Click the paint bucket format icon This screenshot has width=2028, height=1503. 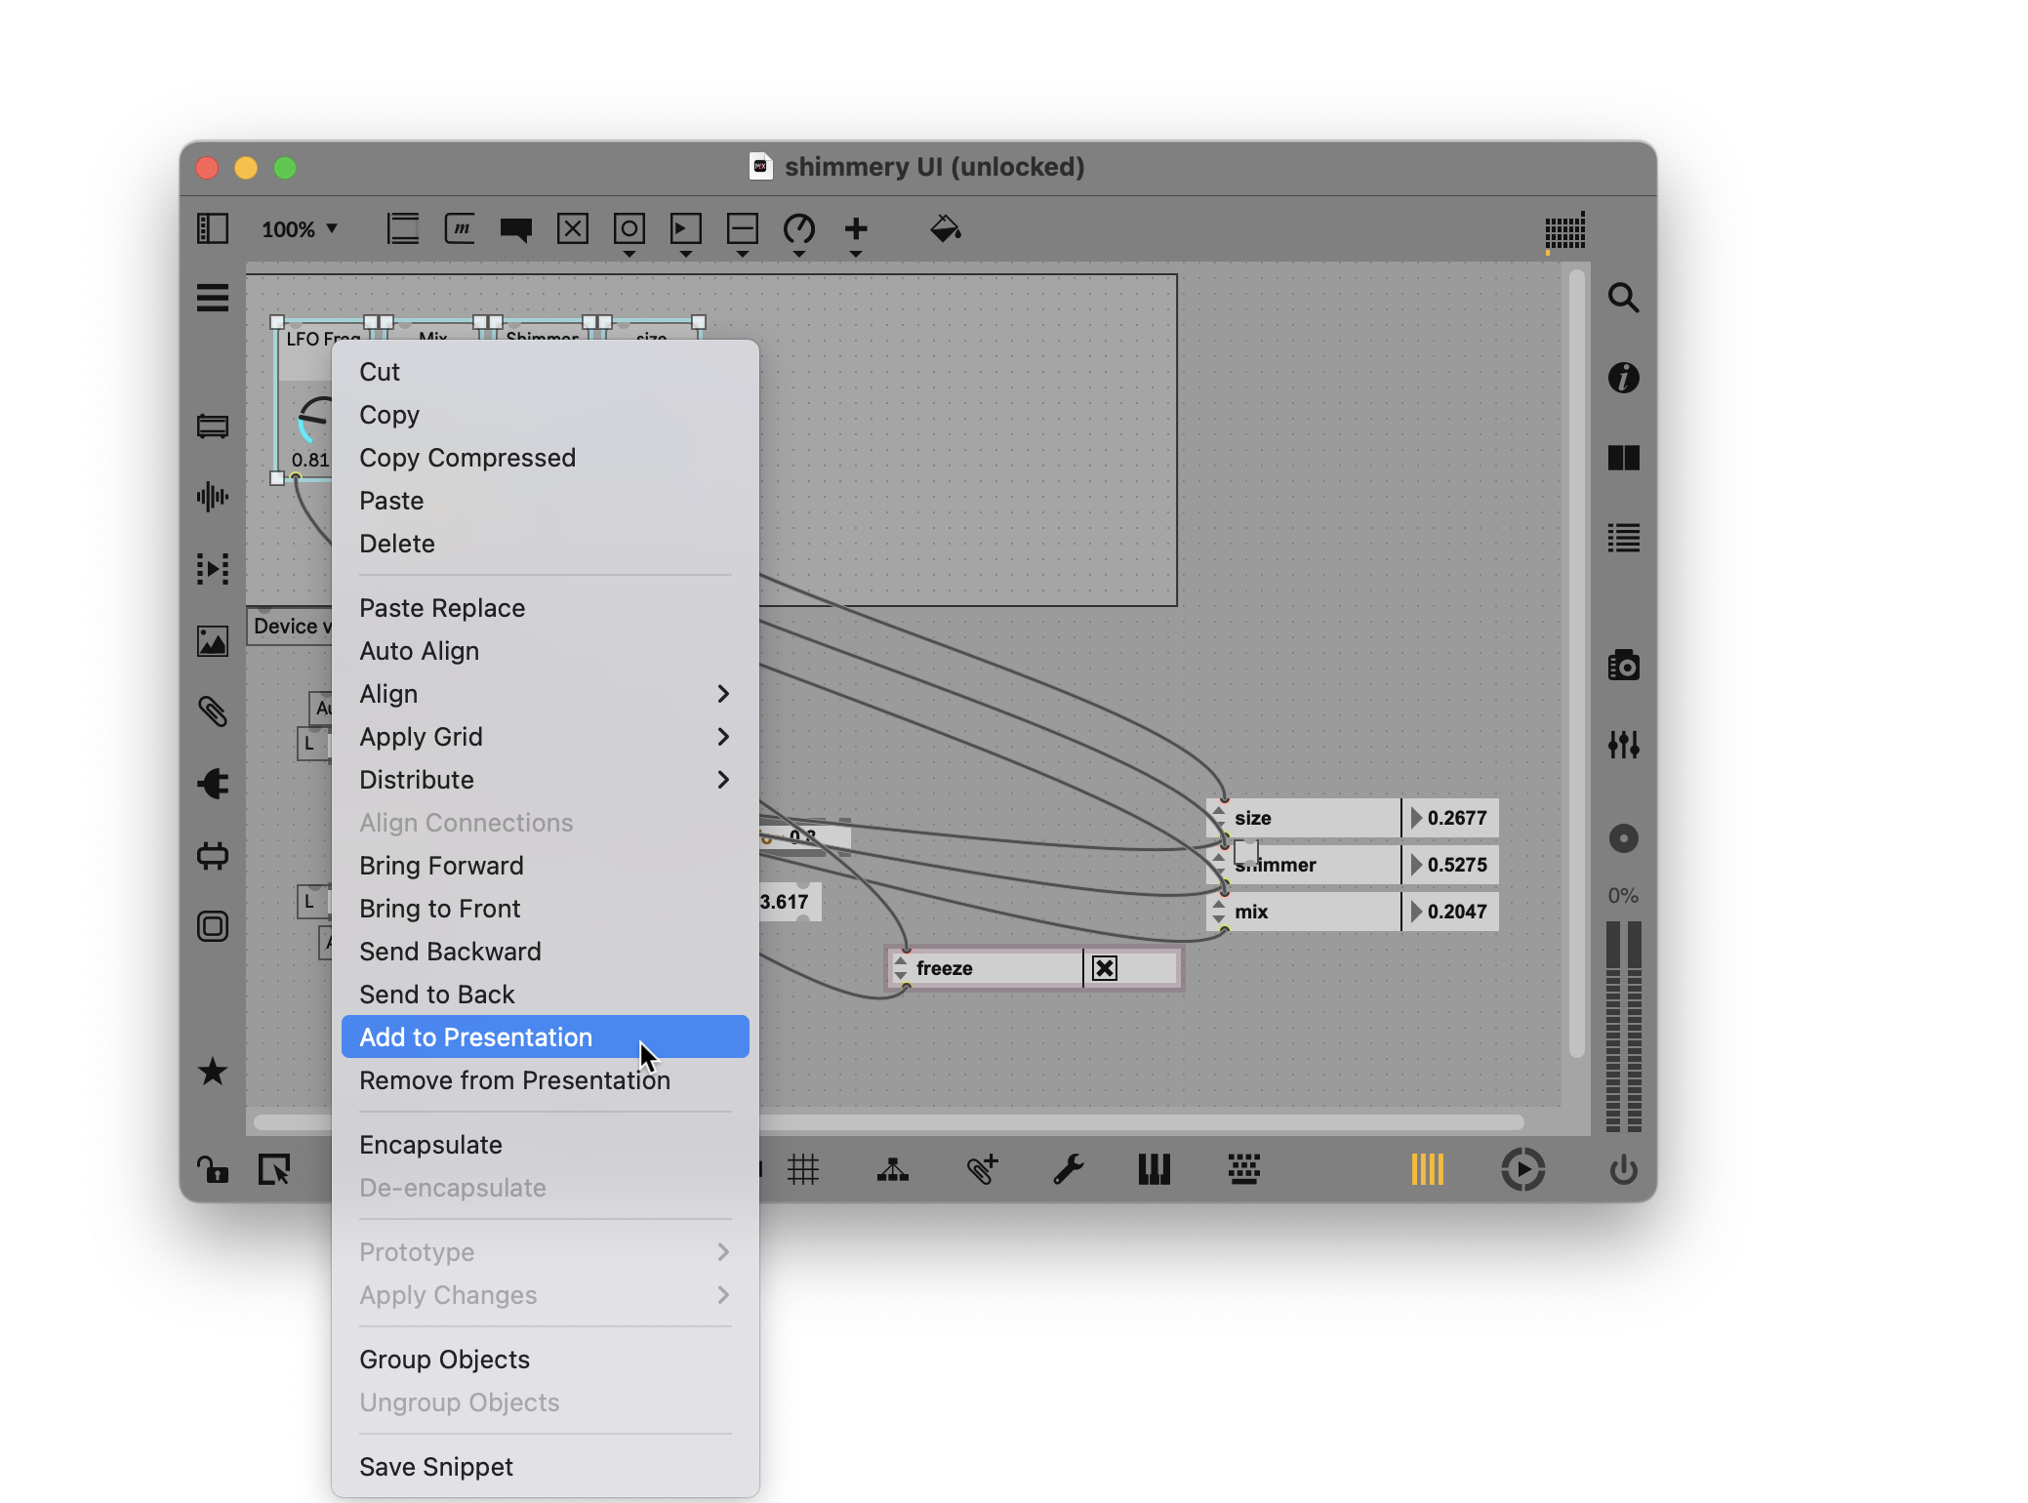(x=945, y=229)
